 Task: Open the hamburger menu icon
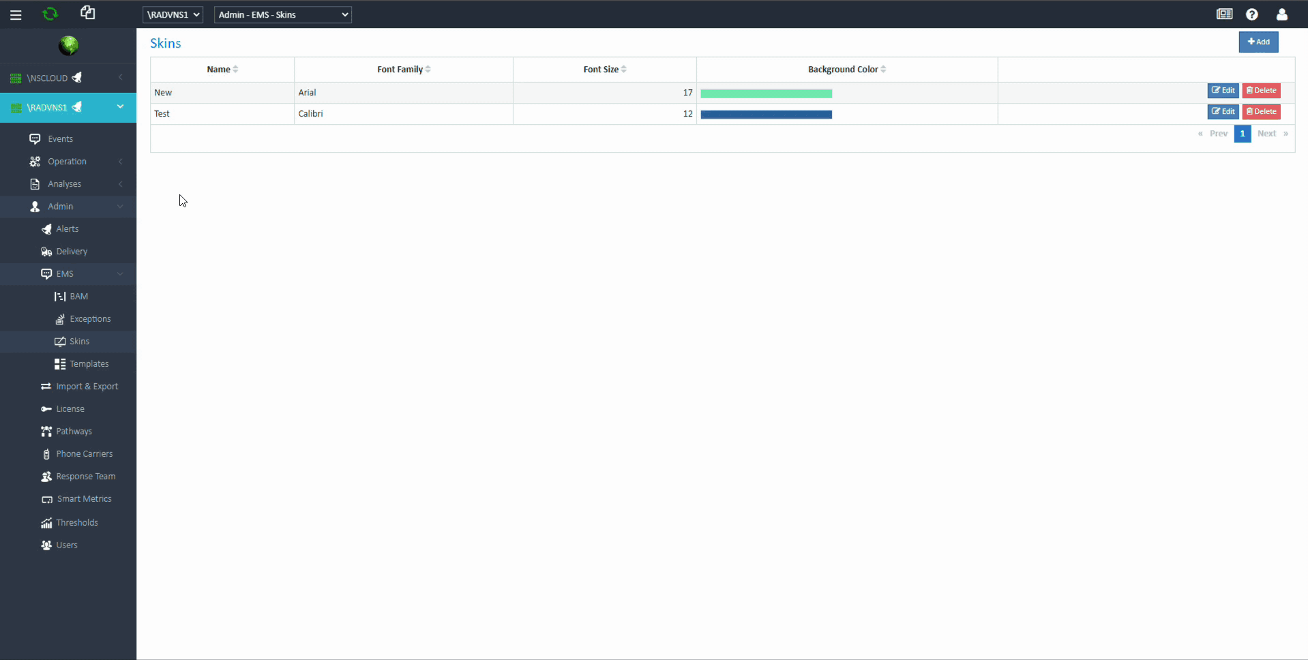(16, 14)
